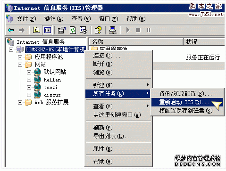This screenshot has height=171, width=226.
Task: Select the discuz website in the tree
Action: click(x=52, y=95)
